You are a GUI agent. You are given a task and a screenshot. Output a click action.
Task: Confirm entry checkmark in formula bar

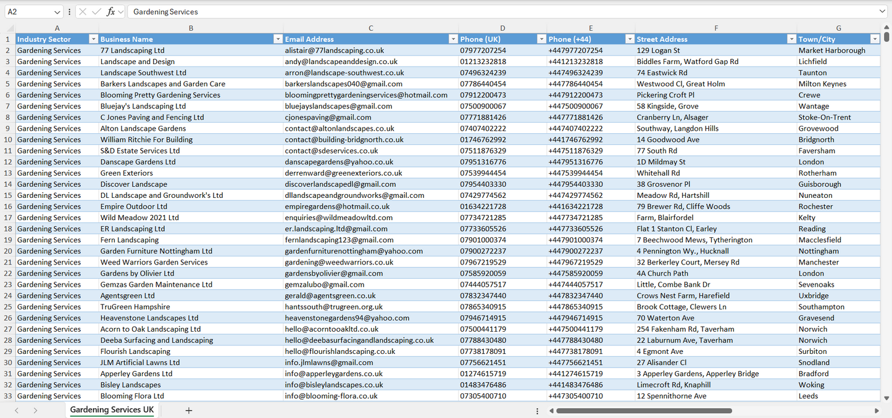pyautogui.click(x=96, y=12)
